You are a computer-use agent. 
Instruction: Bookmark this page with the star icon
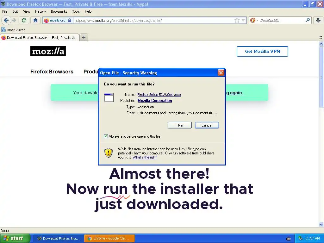237,20
